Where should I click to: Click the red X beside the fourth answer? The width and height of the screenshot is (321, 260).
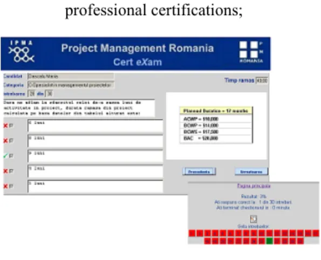pyautogui.click(x=5, y=171)
